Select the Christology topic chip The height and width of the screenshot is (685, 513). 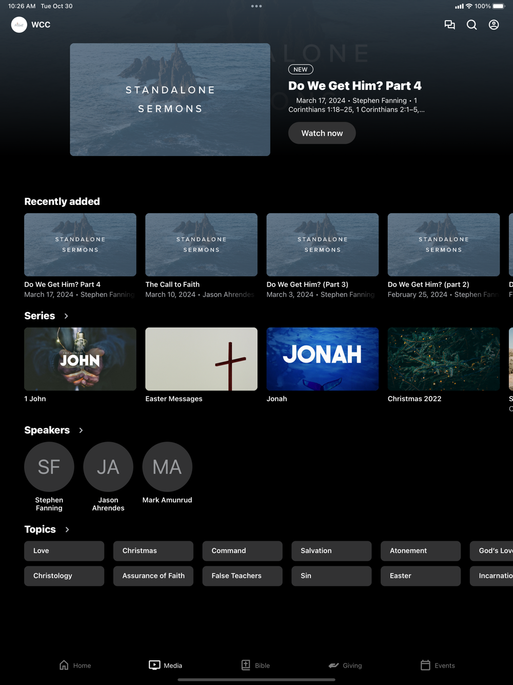[64, 576]
